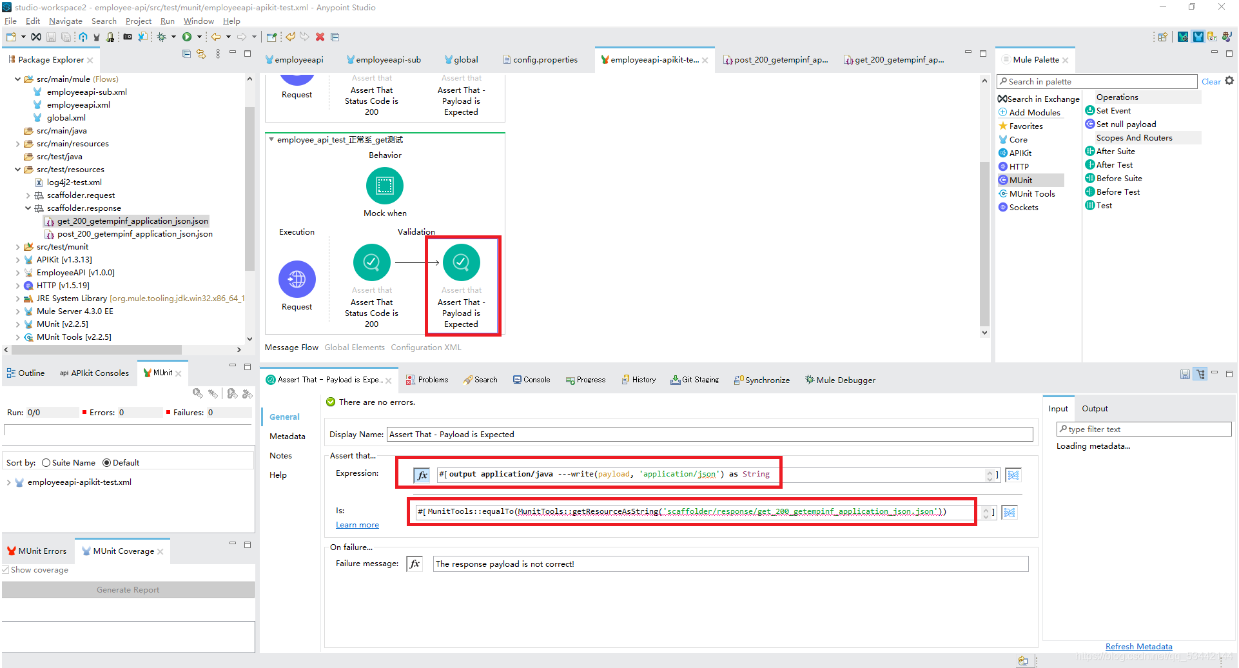Click the MUnit rerun test play icon
This screenshot has width=1239, height=668.
click(198, 393)
